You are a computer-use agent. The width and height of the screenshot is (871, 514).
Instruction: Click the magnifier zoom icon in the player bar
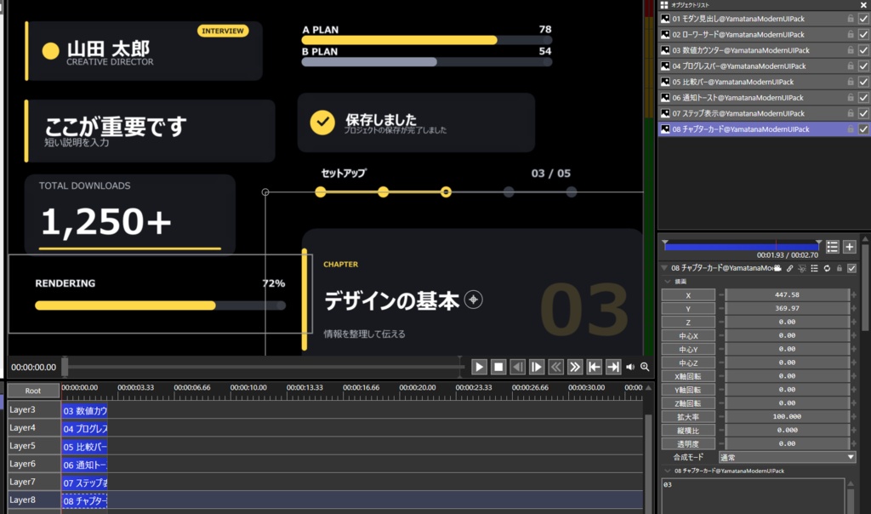(645, 367)
